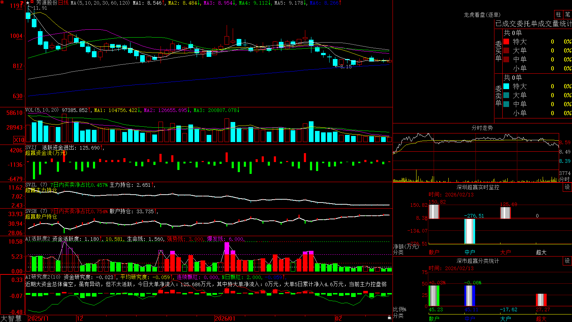The height and width of the screenshot is (322, 572).
Task: Click the dark red 大单 buy-order swatch
Action: click(506, 50)
